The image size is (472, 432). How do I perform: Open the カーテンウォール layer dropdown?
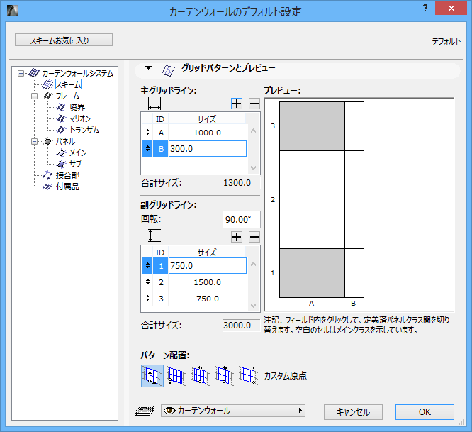233,411
